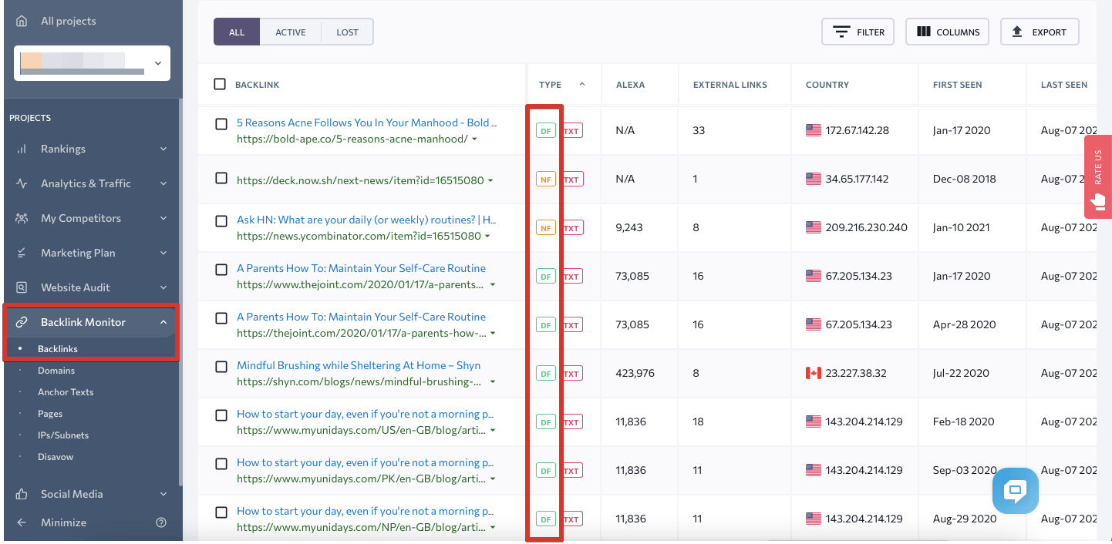Sort by External Links column header

point(730,85)
